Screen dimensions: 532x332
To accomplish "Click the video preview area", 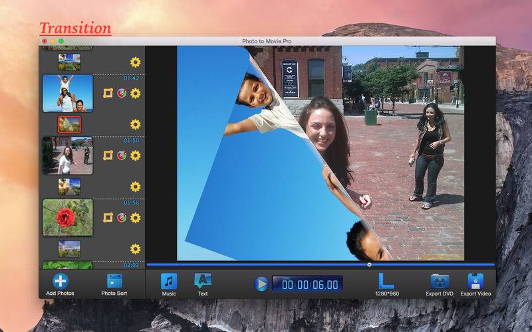I will point(321,153).
